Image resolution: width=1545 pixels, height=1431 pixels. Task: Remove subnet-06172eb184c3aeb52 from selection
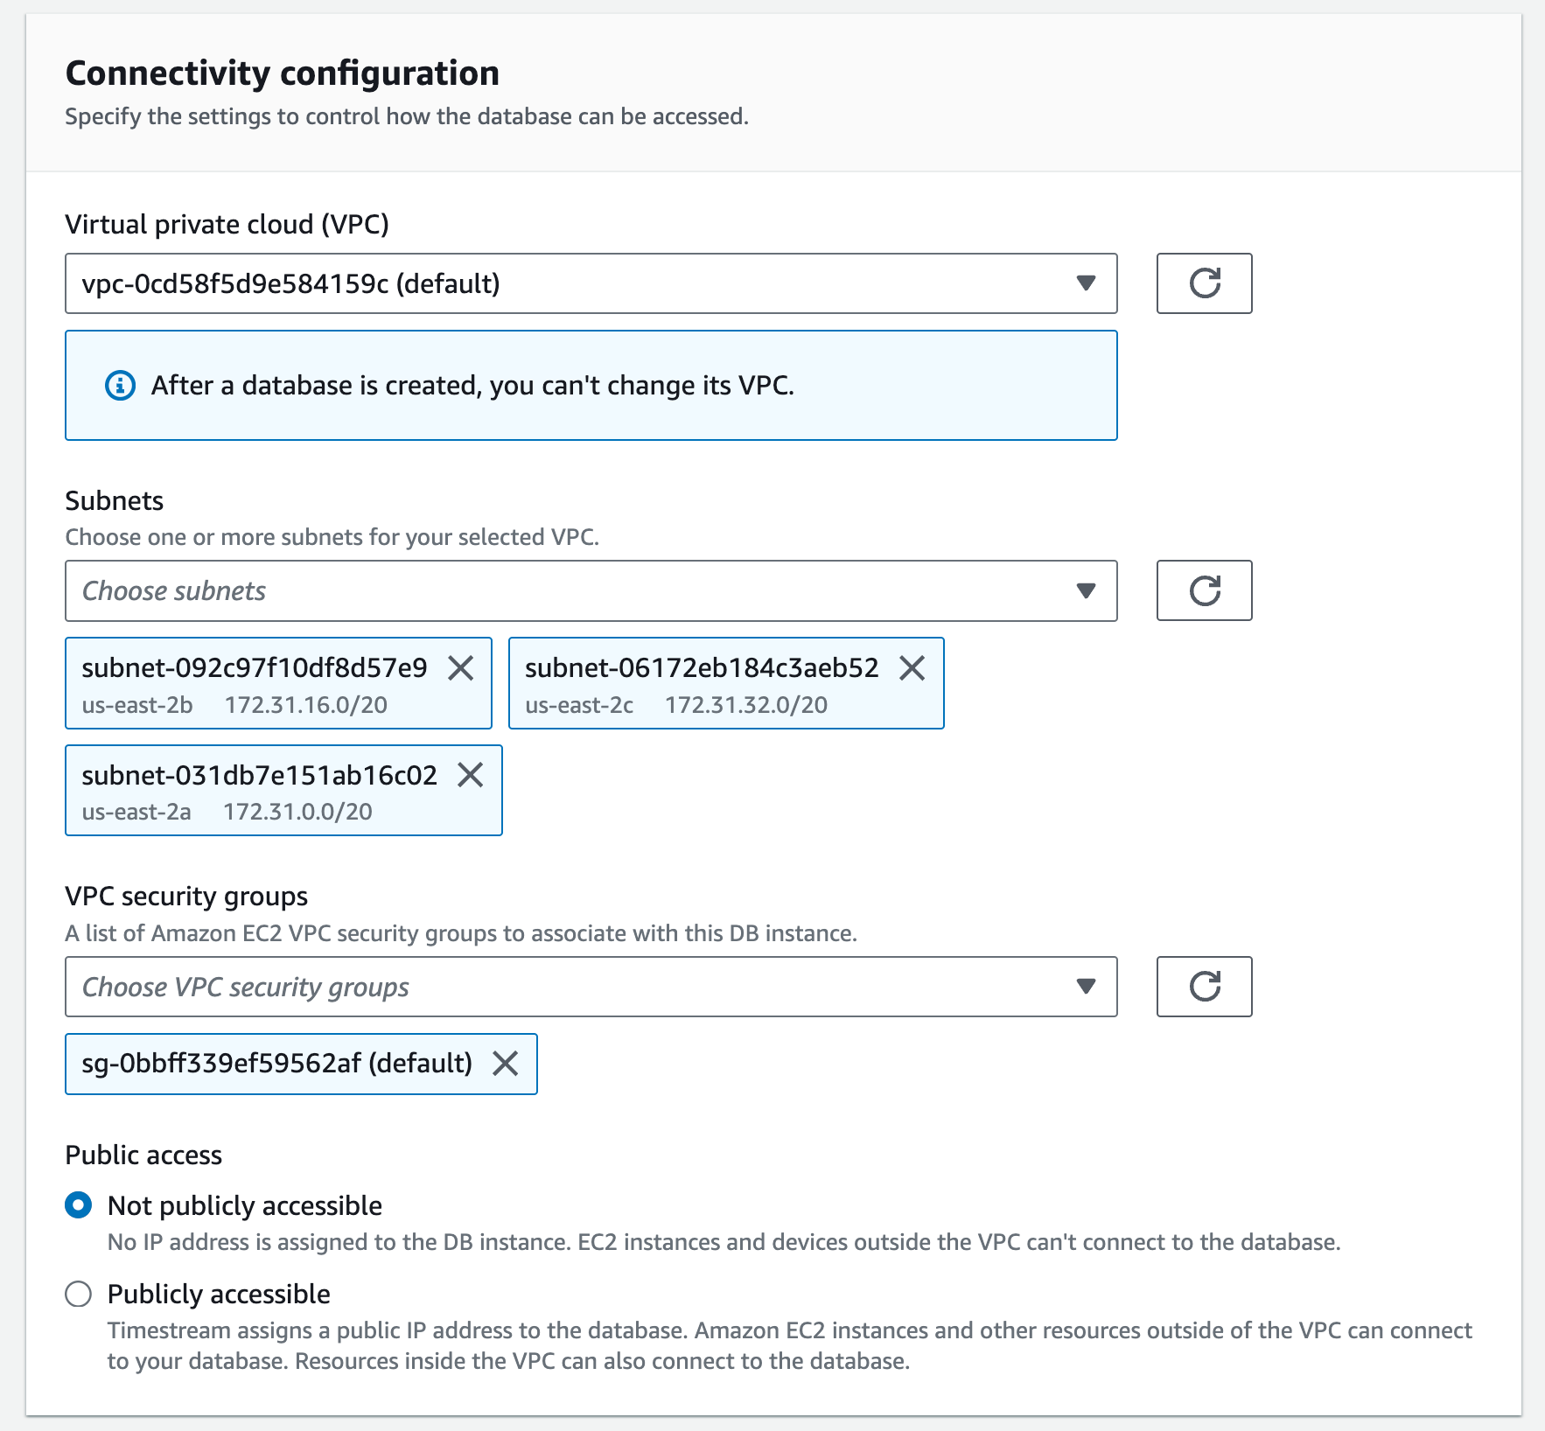[x=912, y=668]
